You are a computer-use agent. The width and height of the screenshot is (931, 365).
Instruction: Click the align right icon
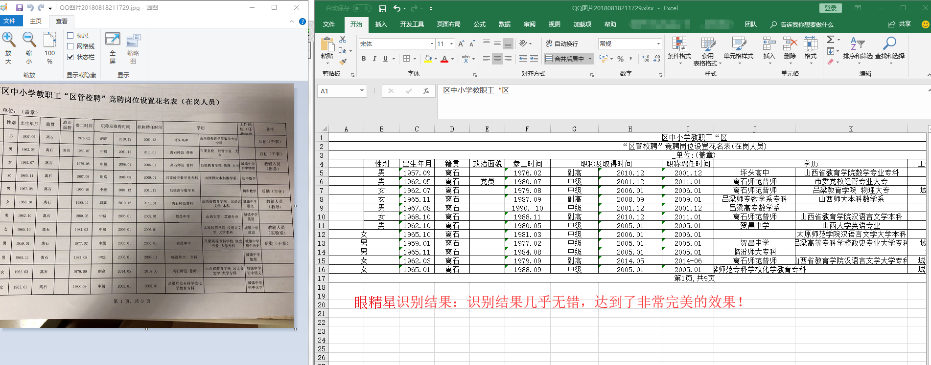[x=508, y=59]
